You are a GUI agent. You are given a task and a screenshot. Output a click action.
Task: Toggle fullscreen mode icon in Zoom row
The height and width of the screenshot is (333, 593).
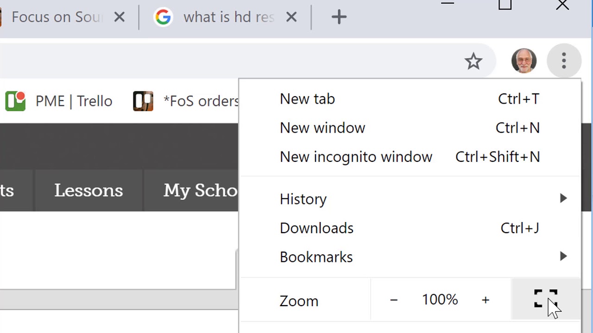point(545,299)
